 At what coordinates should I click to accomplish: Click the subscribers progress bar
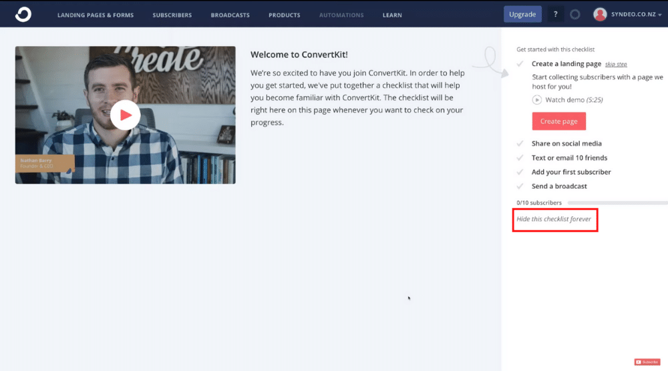[617, 203]
